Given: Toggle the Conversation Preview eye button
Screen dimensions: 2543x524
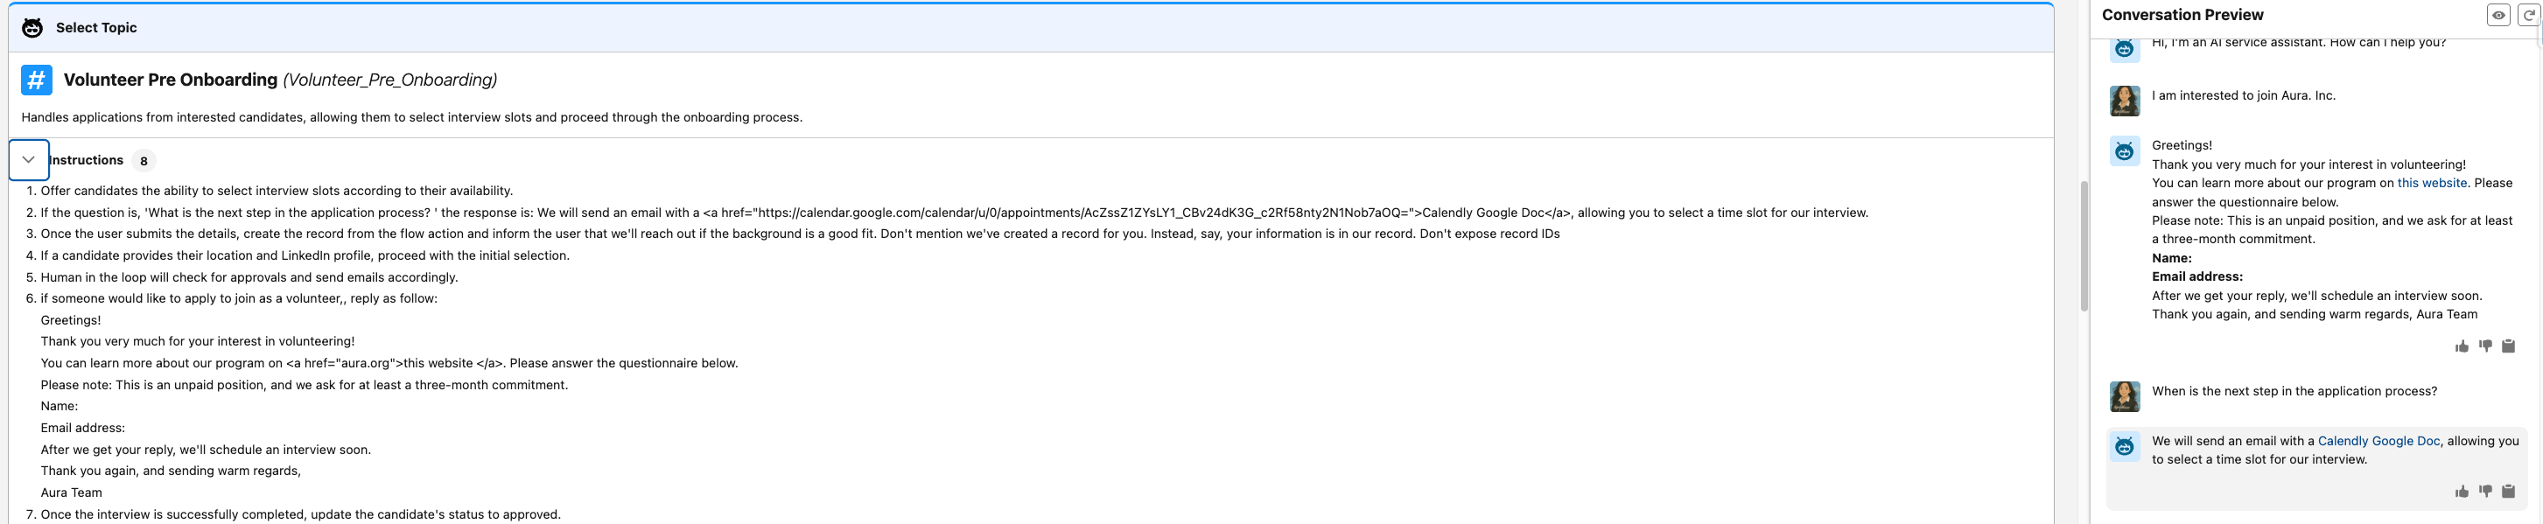Looking at the screenshot, I should click(2498, 15).
